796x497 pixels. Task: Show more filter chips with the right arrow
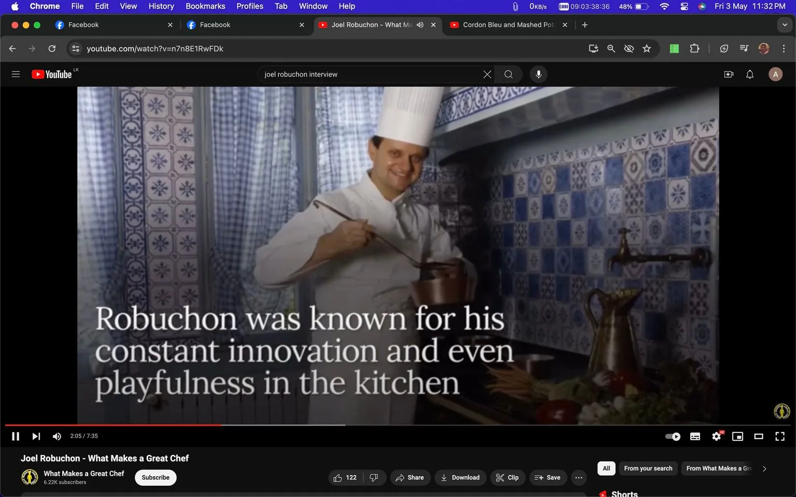764,468
